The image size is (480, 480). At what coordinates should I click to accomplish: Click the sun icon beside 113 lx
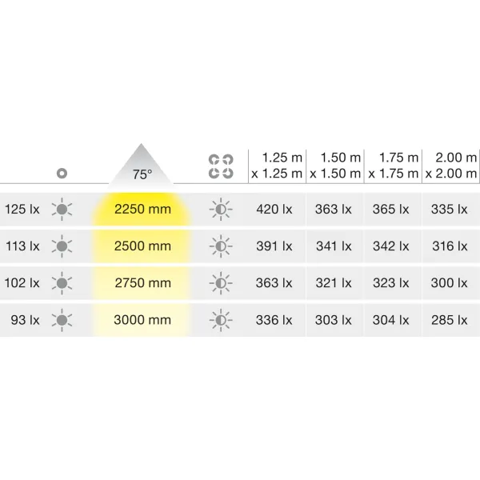pos(62,246)
